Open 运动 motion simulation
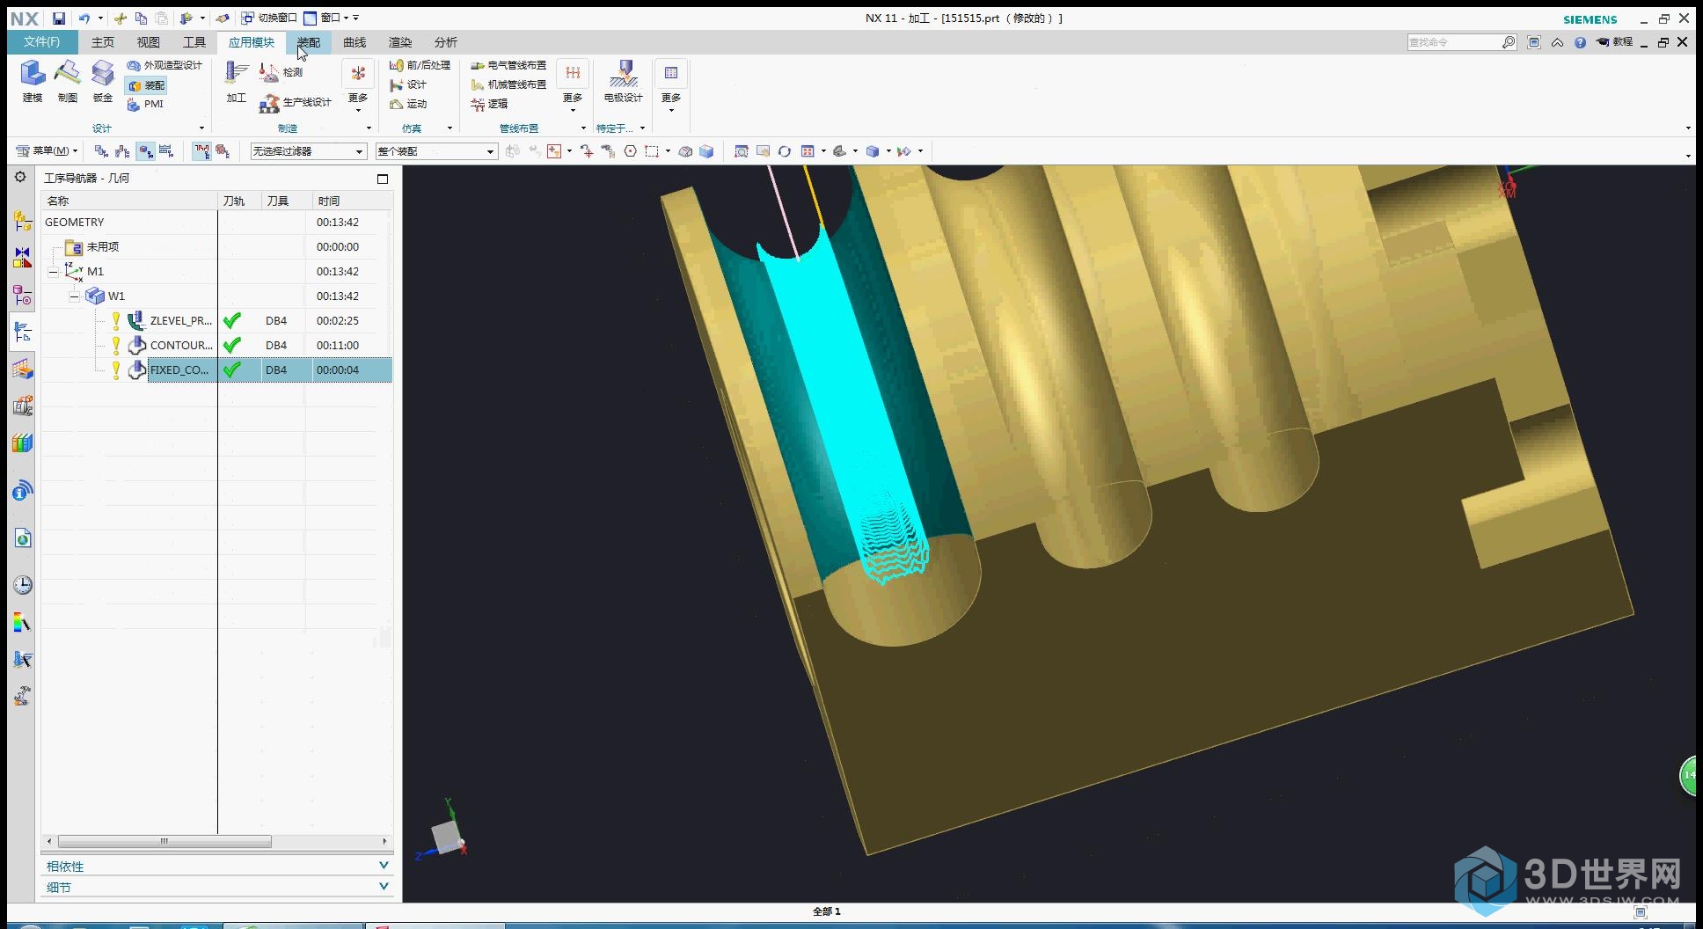Screen dimensions: 1703x929 408,104
